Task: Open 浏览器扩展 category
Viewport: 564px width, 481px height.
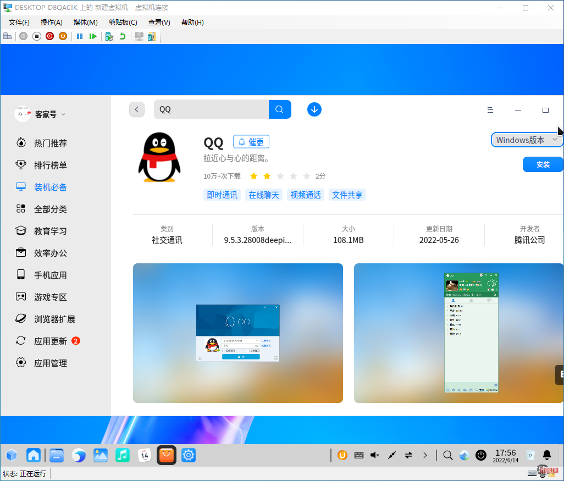Action: 54,319
